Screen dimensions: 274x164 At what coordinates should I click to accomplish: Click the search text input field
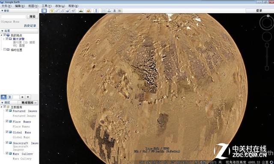click(x=13, y=17)
